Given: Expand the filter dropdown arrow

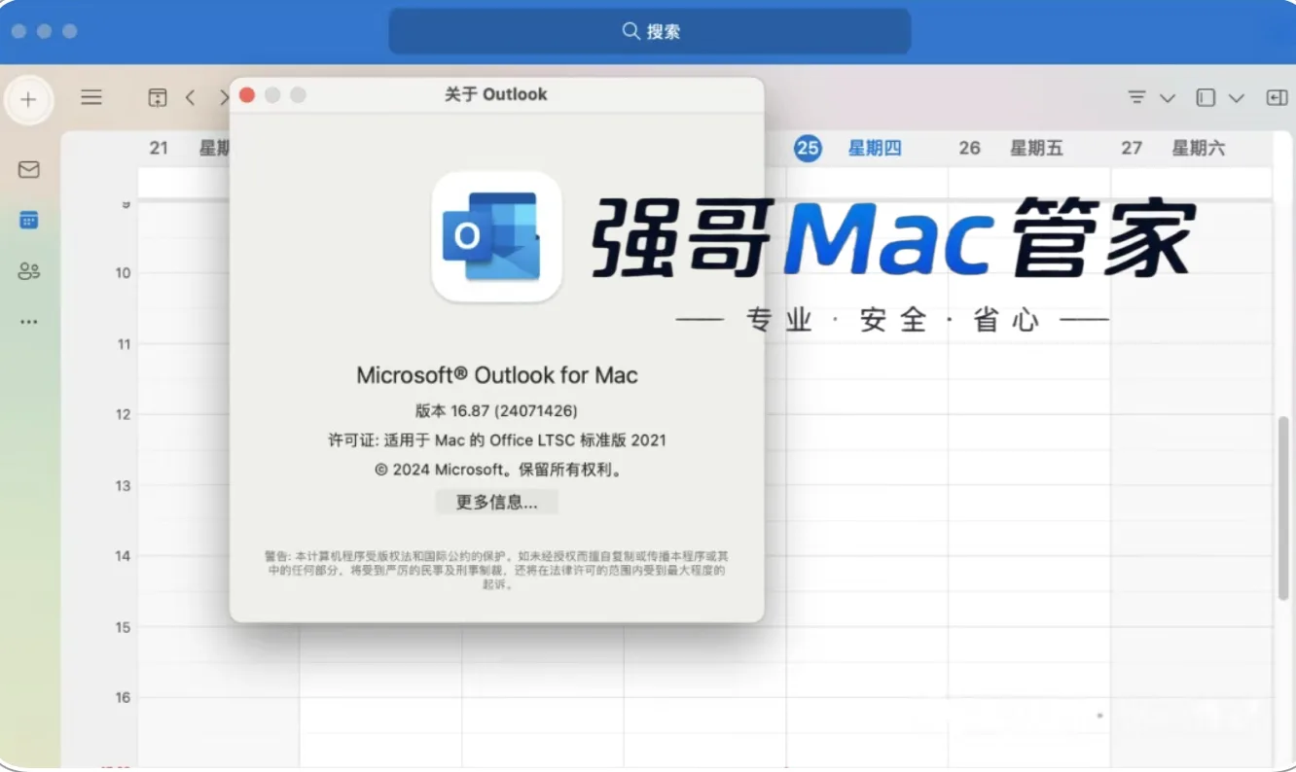Looking at the screenshot, I should point(1168,98).
